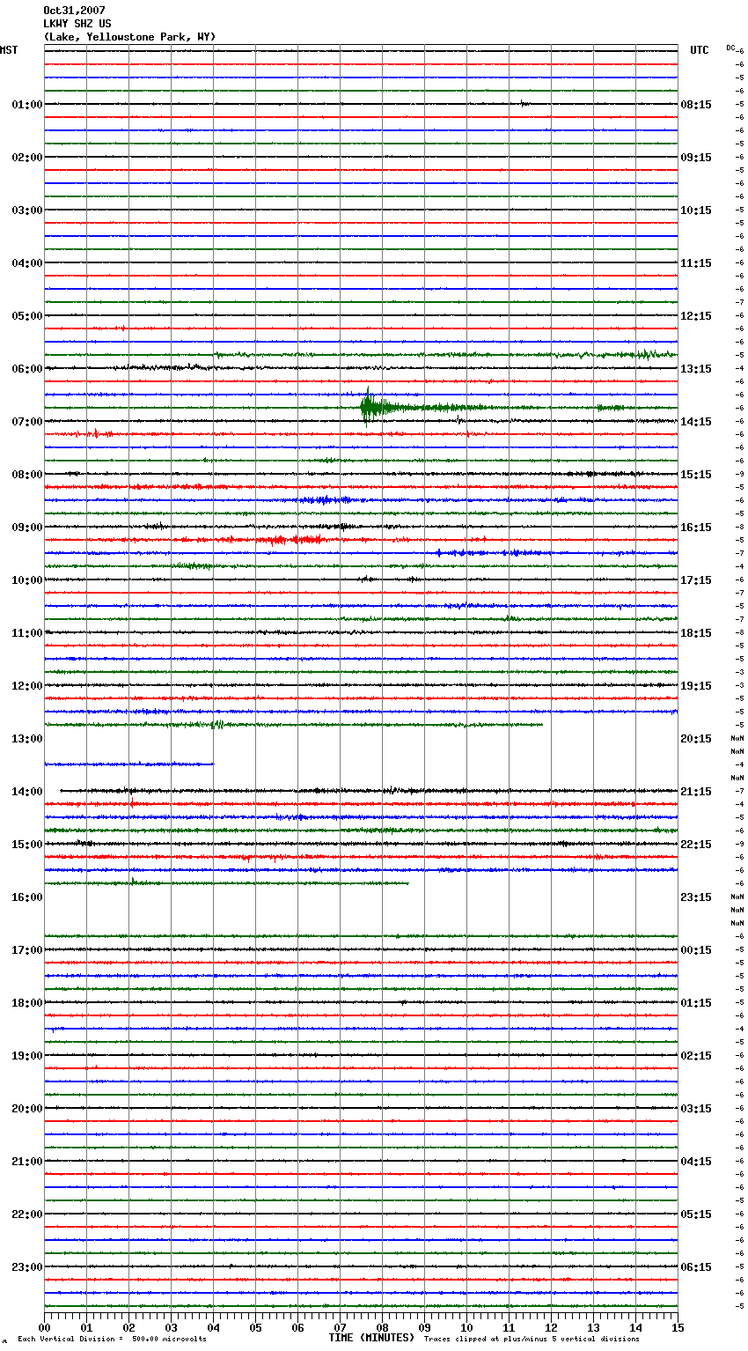
Task: Click the Oct31,2007 date title
Action: pos(74,11)
